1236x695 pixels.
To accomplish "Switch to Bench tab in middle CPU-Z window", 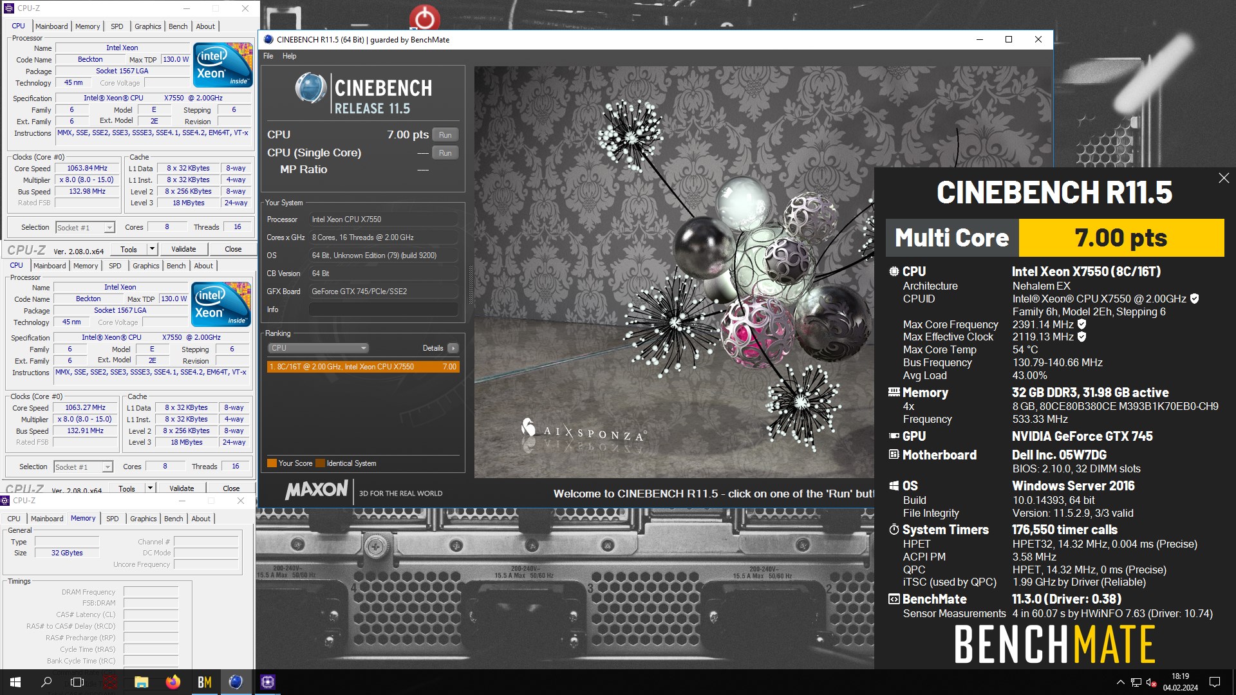I will [x=176, y=266].
